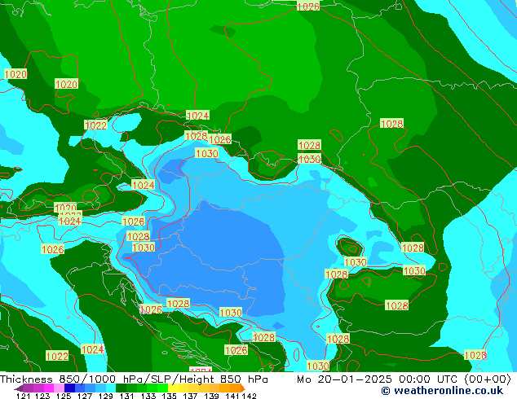The height and width of the screenshot is (399, 517).
Task: Click legend value 142
Action: [x=250, y=396]
